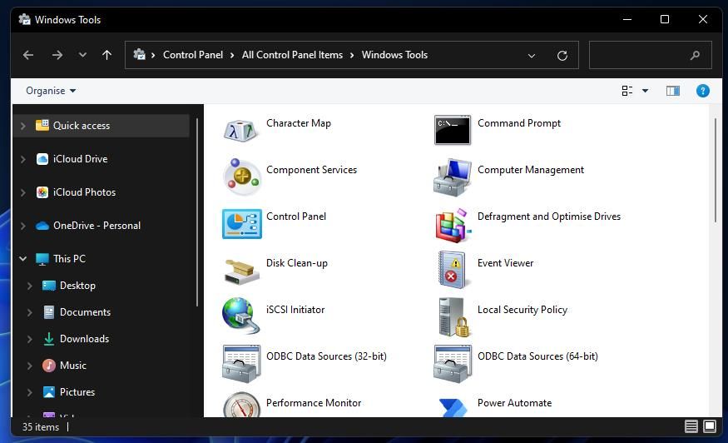Open the Disk Clean-up icon
728x443 pixels.
(241, 270)
